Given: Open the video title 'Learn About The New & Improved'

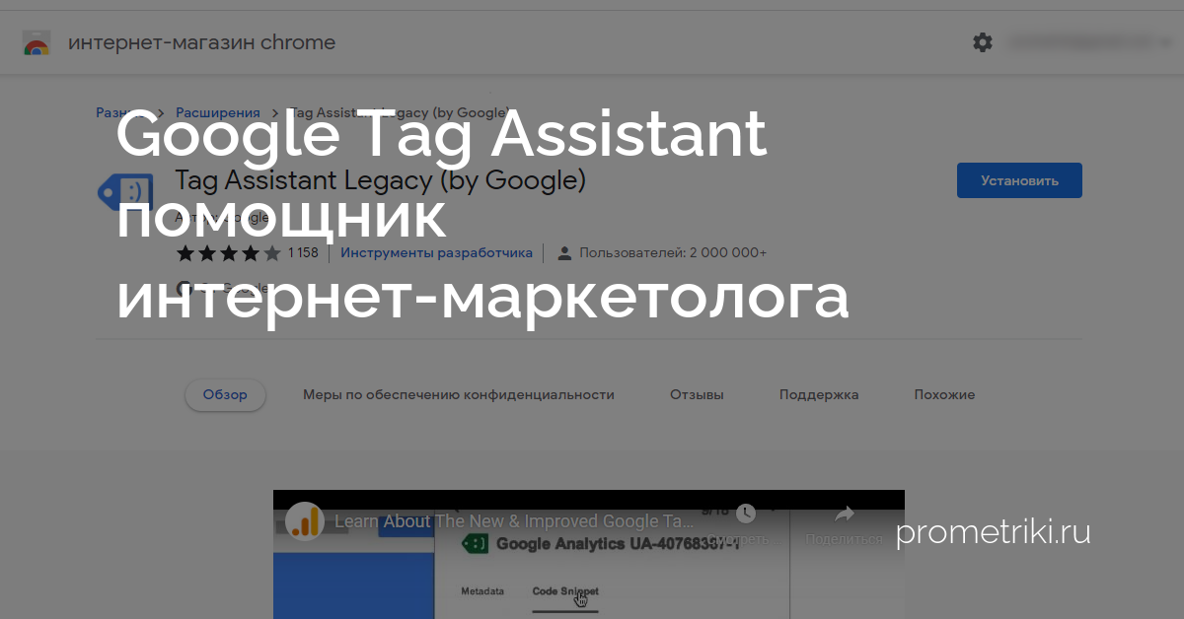Looking at the screenshot, I should pyautogui.click(x=514, y=521).
